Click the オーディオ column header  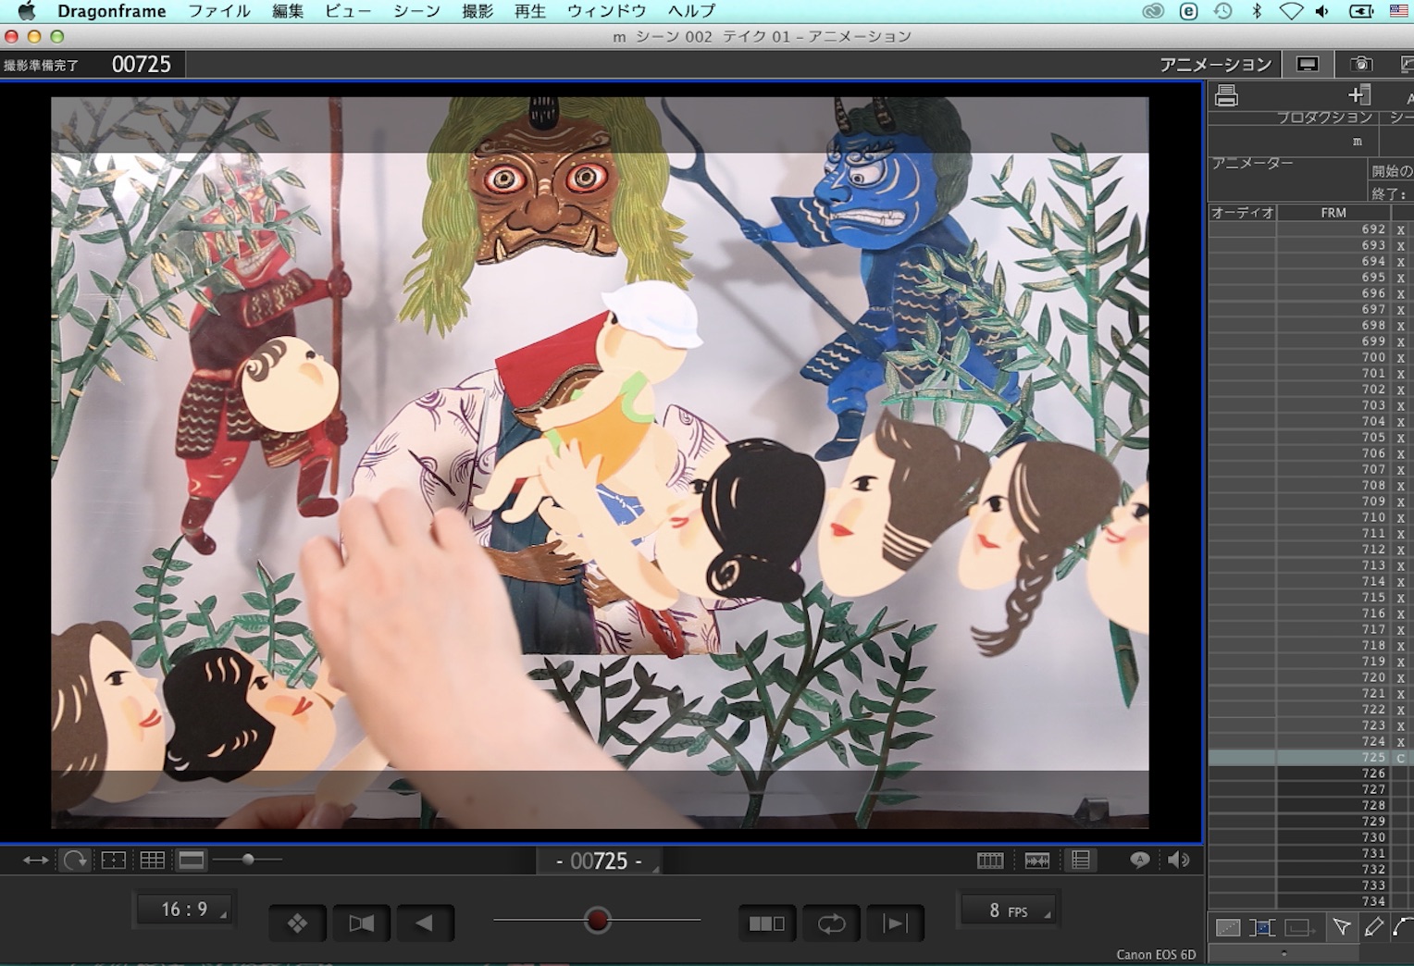(x=1242, y=213)
